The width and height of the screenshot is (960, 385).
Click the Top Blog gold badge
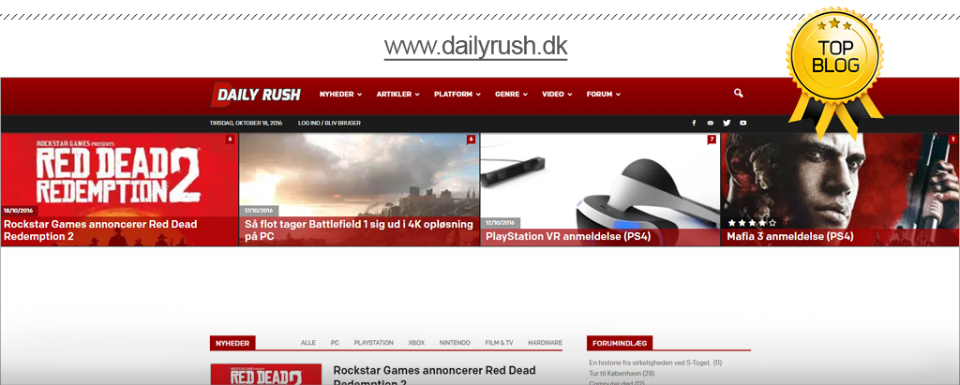click(835, 67)
